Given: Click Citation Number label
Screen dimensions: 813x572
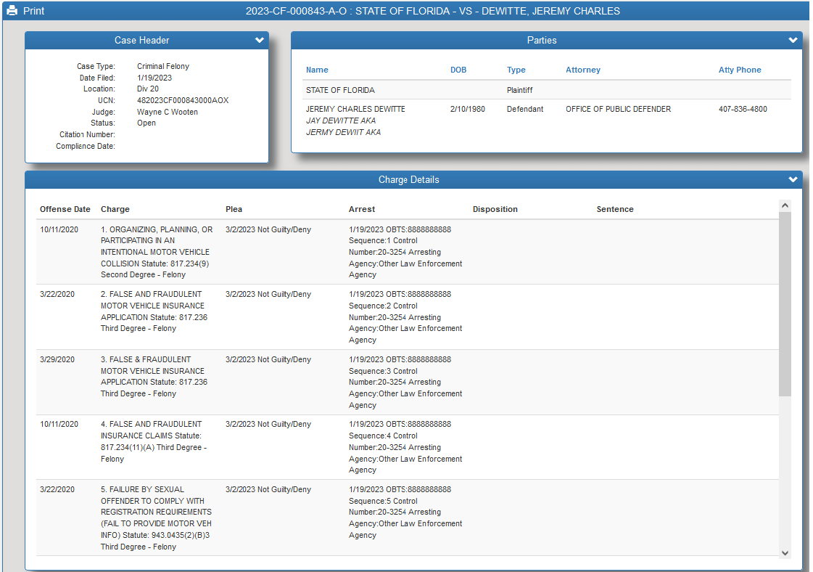Looking at the screenshot, I should tap(87, 134).
